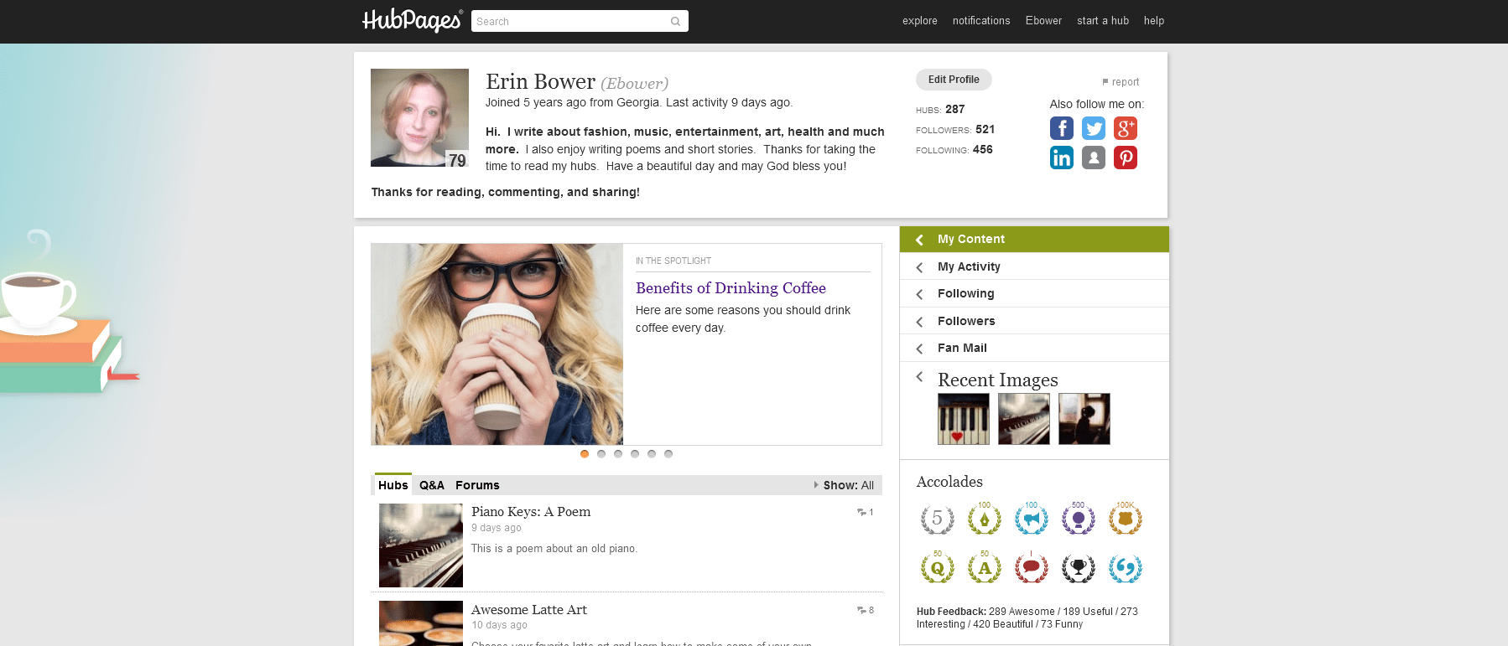Click the Piano Keys hub thumbnail

[421, 545]
